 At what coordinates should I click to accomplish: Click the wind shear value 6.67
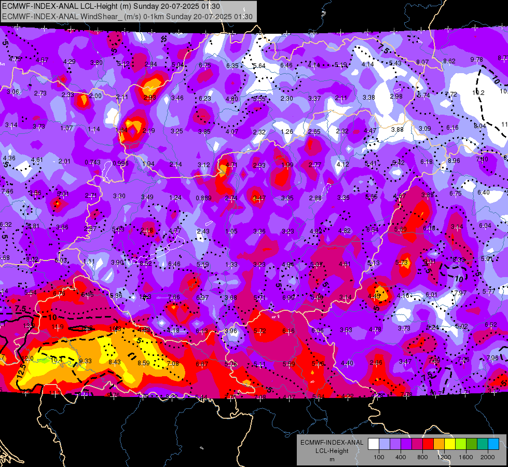[202, 364]
